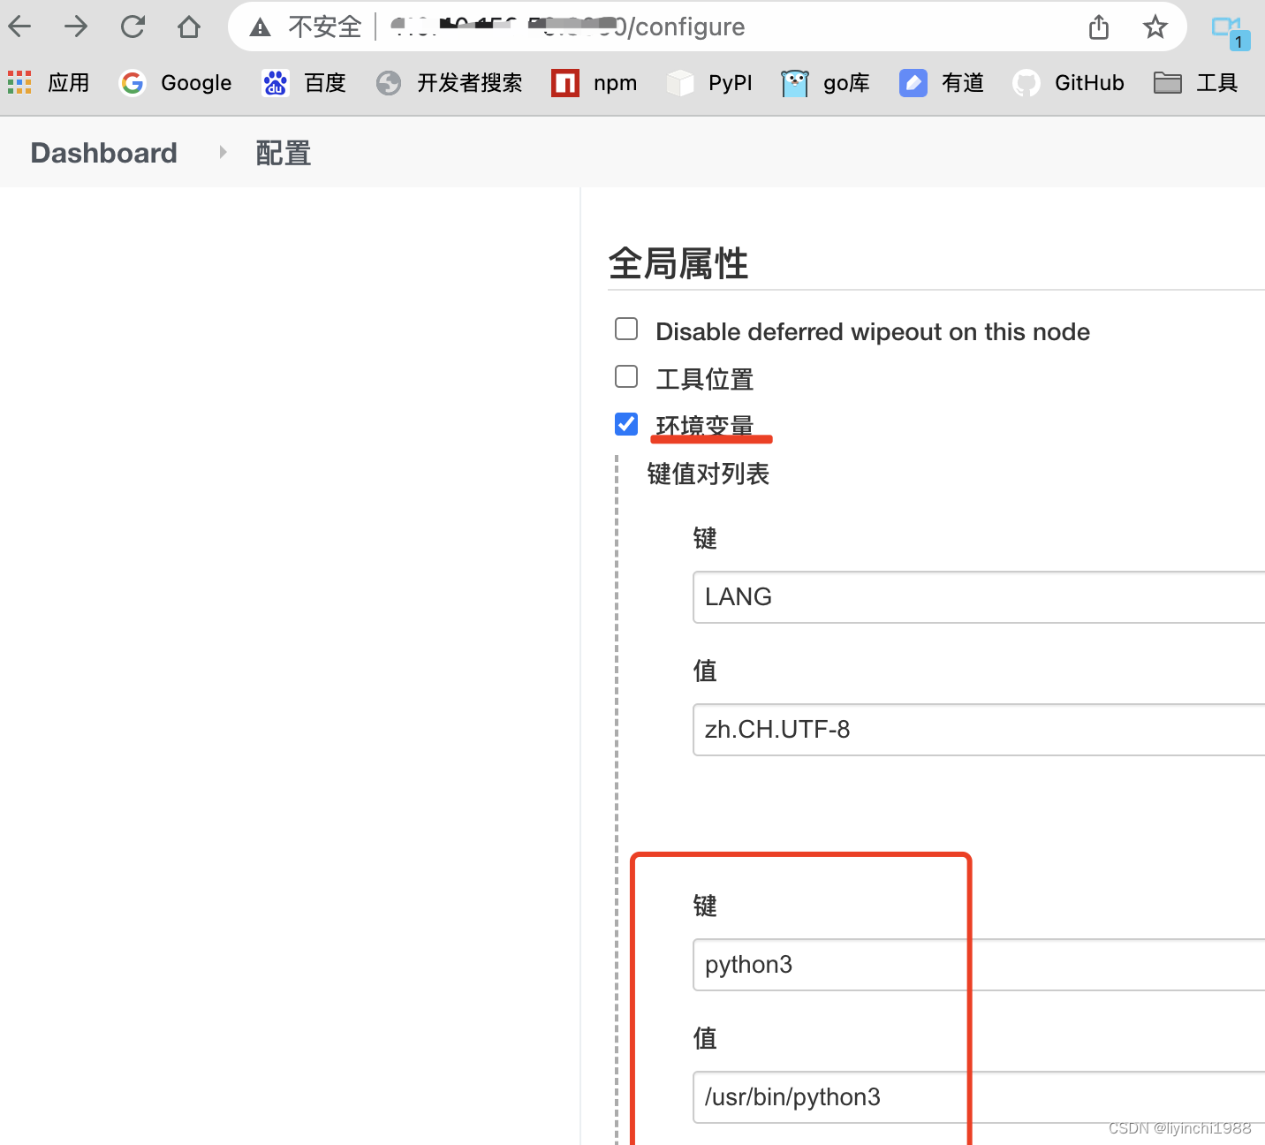The image size is (1265, 1145).
Task: Focus the address bar URL ending in /configure
Action: click(567, 27)
